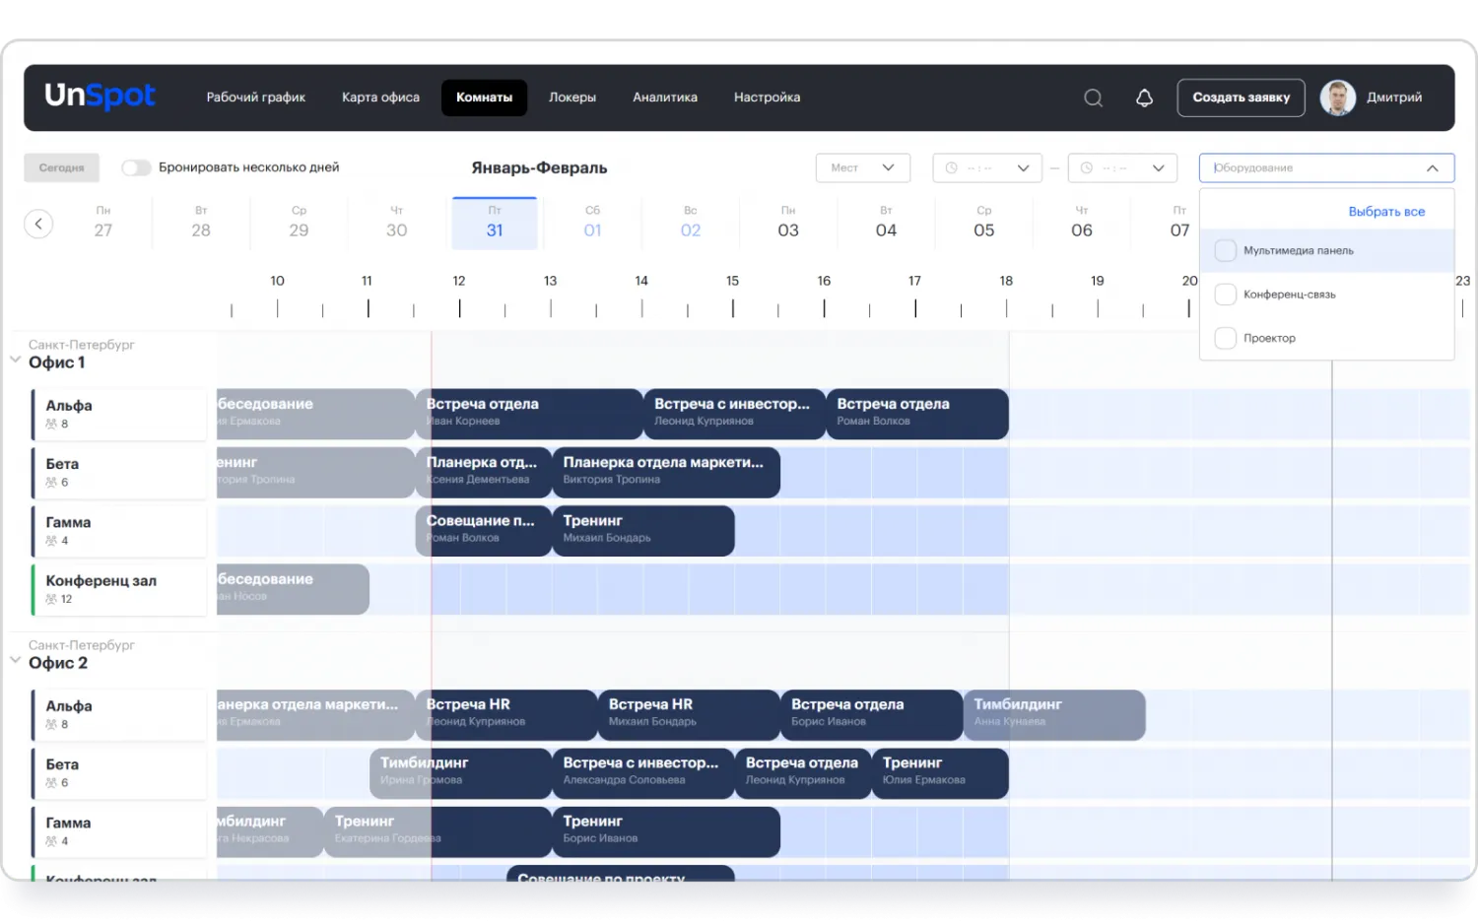
Task: Click capacity icon under Альфа in Офис 1
Action: [51, 425]
